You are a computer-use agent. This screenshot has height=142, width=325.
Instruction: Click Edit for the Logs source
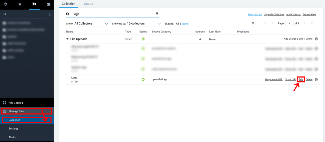301,79
